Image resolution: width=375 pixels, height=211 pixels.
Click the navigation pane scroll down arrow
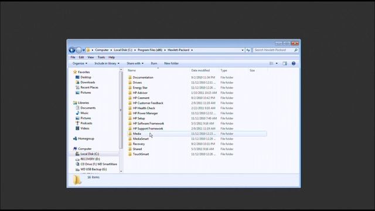(121, 171)
